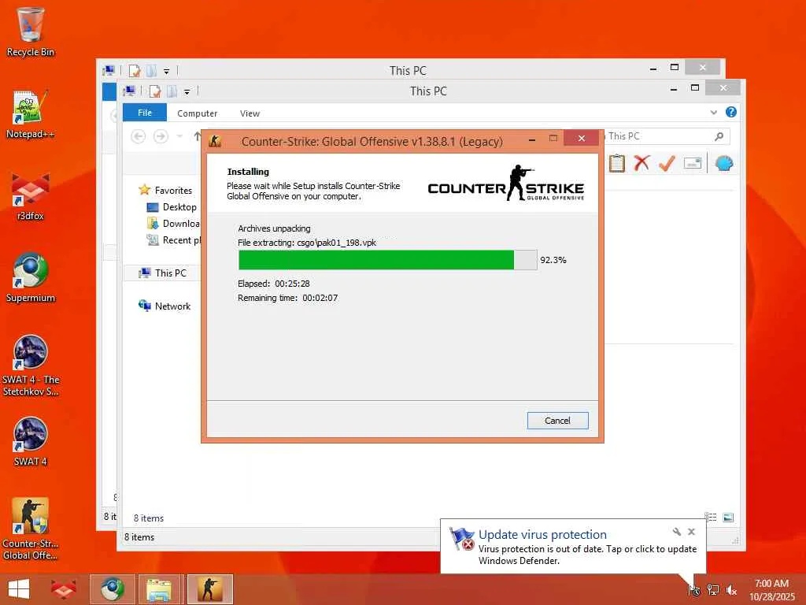
Task: Switch to large icons view in Explorer status bar
Action: pyautogui.click(x=728, y=517)
